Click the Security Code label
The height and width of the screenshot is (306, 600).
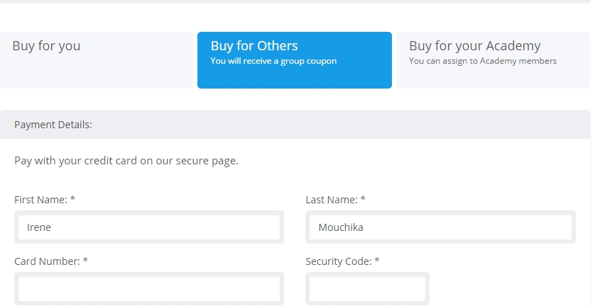[x=339, y=261]
